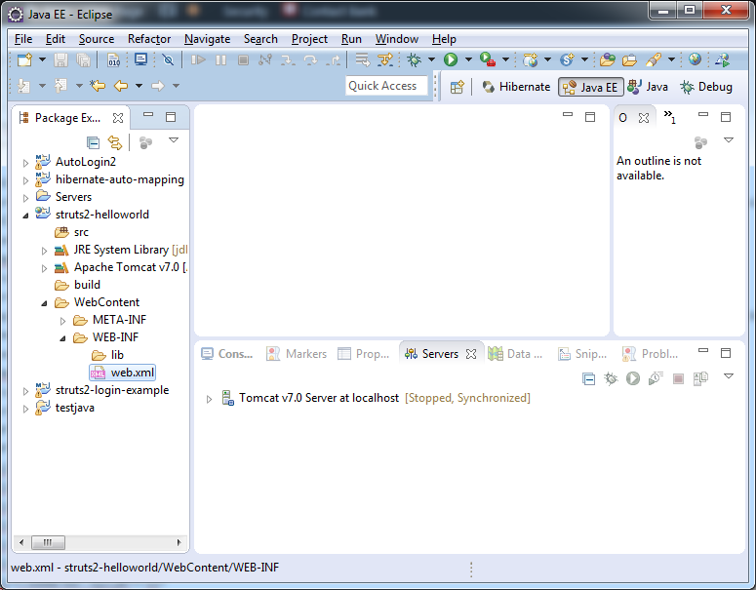Close the Outline view tab
The height and width of the screenshot is (590, 756).
click(x=643, y=118)
